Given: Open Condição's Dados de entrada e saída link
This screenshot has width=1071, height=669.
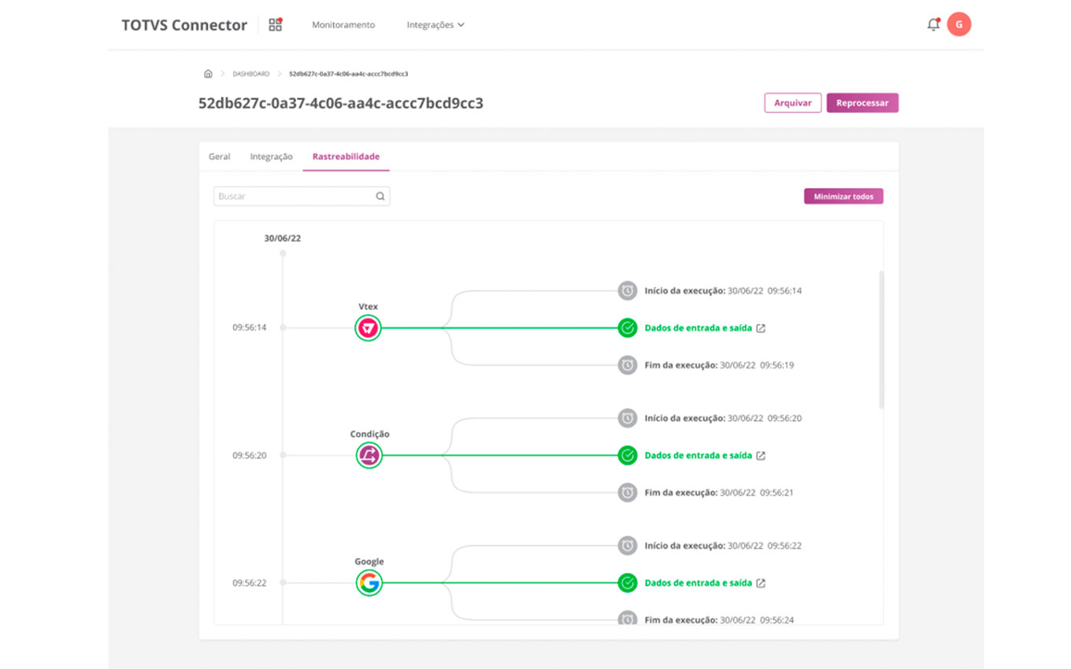Looking at the screenshot, I should click(698, 456).
